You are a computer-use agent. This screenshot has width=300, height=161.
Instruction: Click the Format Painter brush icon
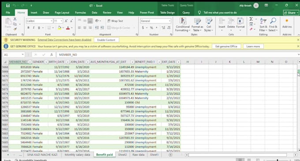click(x=15, y=29)
